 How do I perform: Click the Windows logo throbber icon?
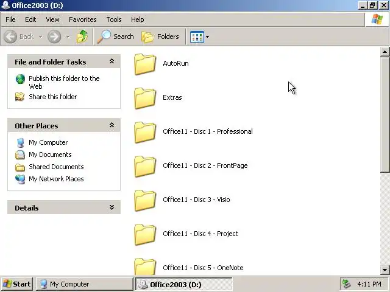377,19
